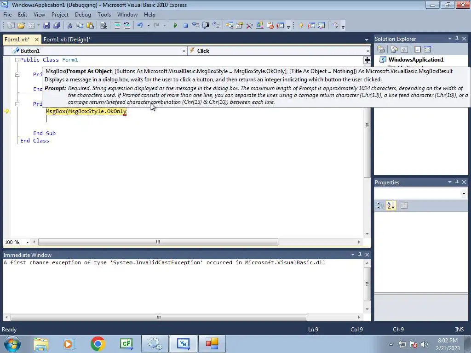Open the Window menu
The height and width of the screenshot is (353, 471).
point(127,15)
